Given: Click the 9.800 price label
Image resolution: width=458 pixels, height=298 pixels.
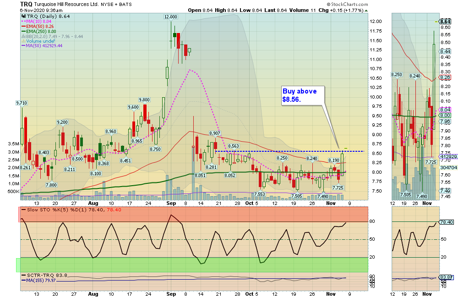Looking at the screenshot, I should [144, 100].
